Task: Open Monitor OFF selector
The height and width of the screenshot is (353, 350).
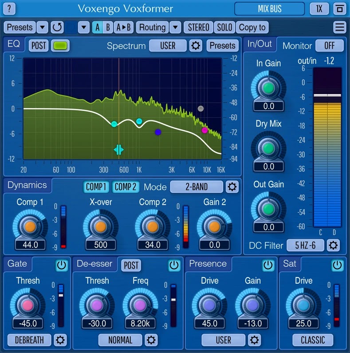Action: coord(330,46)
